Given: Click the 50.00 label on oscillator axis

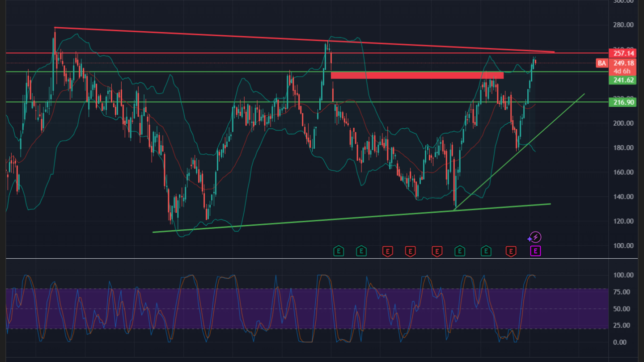Looking at the screenshot, I should pos(623,309).
